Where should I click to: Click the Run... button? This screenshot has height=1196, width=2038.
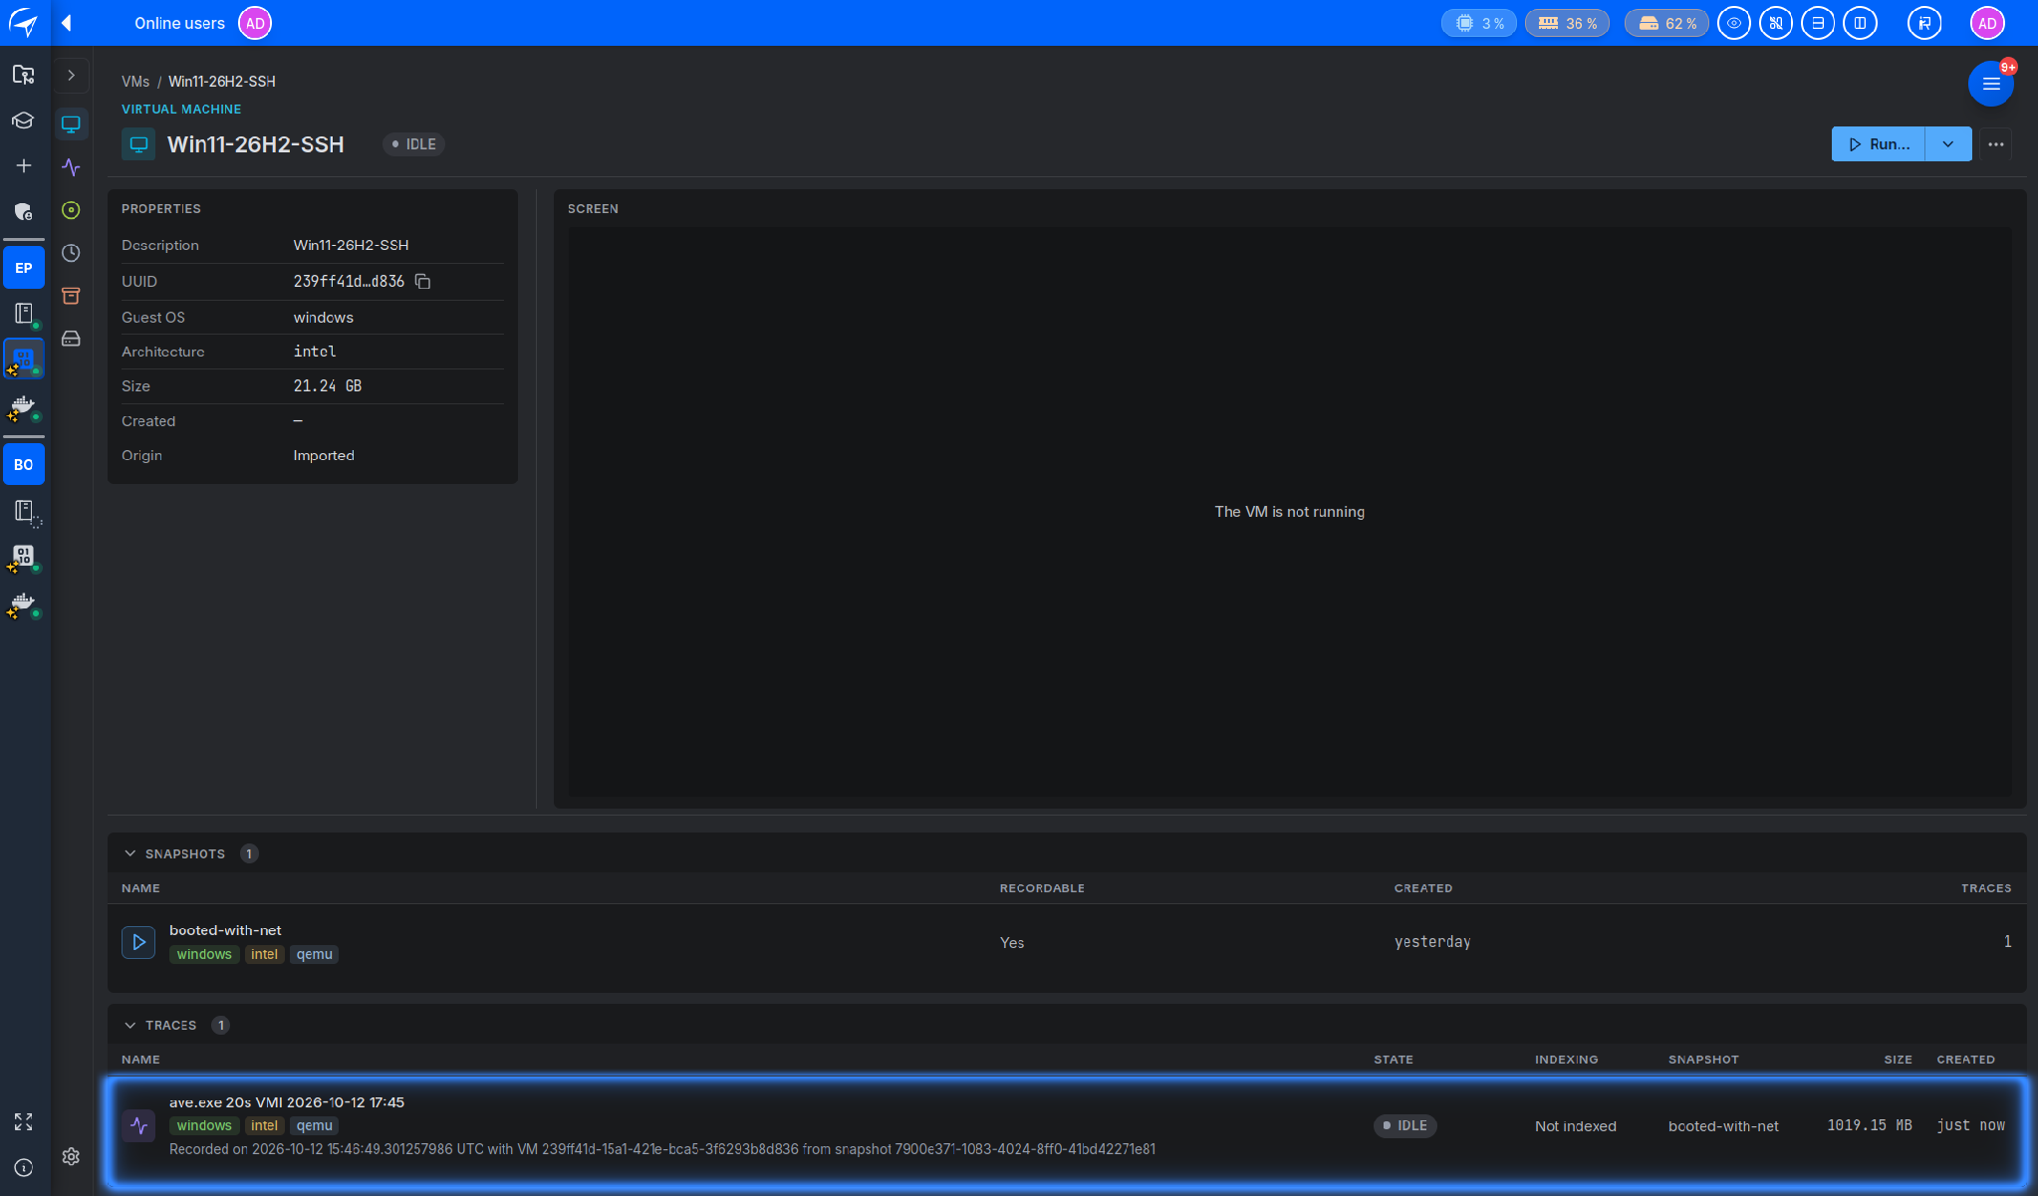coord(1879,144)
